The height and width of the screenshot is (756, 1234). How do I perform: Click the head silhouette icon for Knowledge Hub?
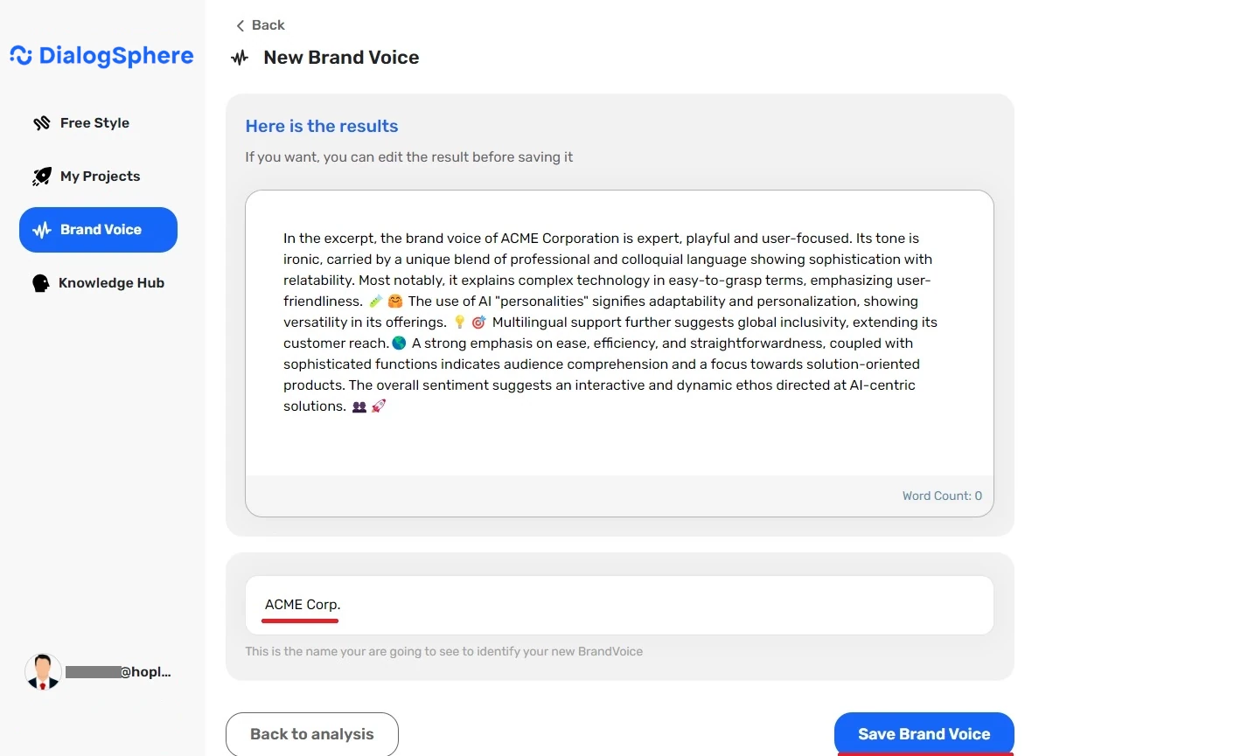coord(40,282)
